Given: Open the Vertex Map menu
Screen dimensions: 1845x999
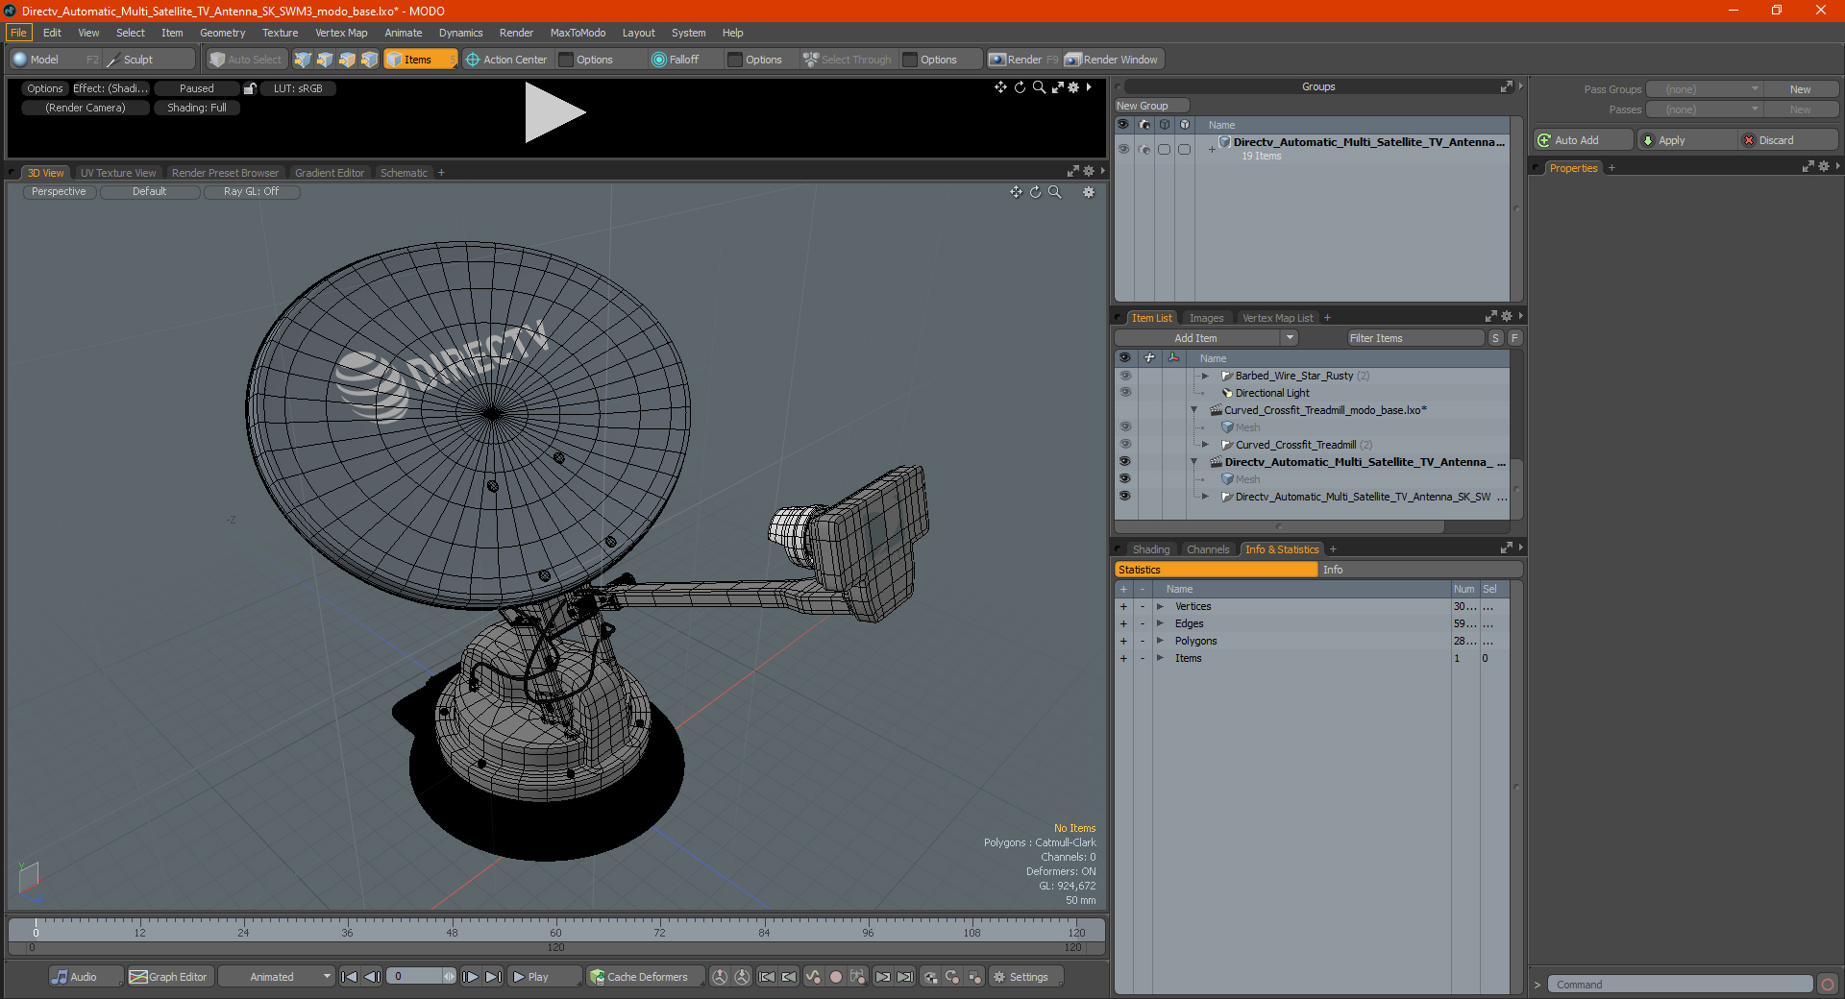Looking at the screenshot, I should pyautogui.click(x=341, y=33).
